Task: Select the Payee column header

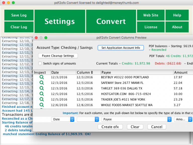Action: 137,72
